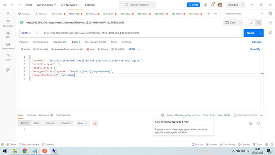This screenshot has height=155, width=275.
Task: Open the notifications bell
Action: point(212,5)
